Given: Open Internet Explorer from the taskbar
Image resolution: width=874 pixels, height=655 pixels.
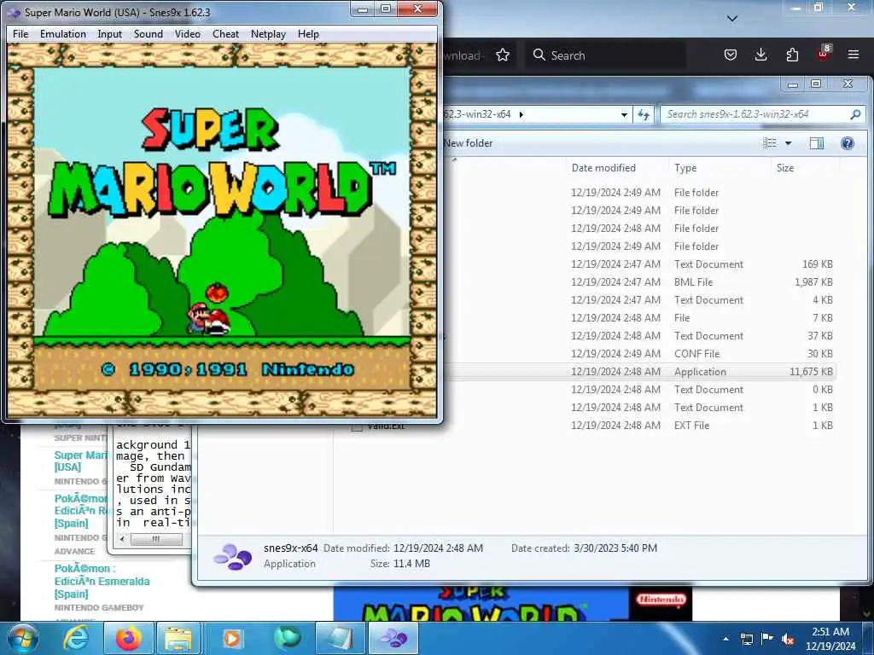Looking at the screenshot, I should pos(75,638).
